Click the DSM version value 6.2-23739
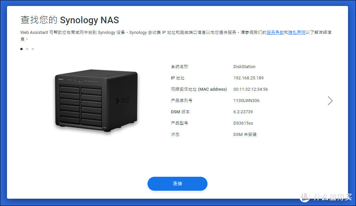The height and width of the screenshot is (206, 356). coord(243,112)
